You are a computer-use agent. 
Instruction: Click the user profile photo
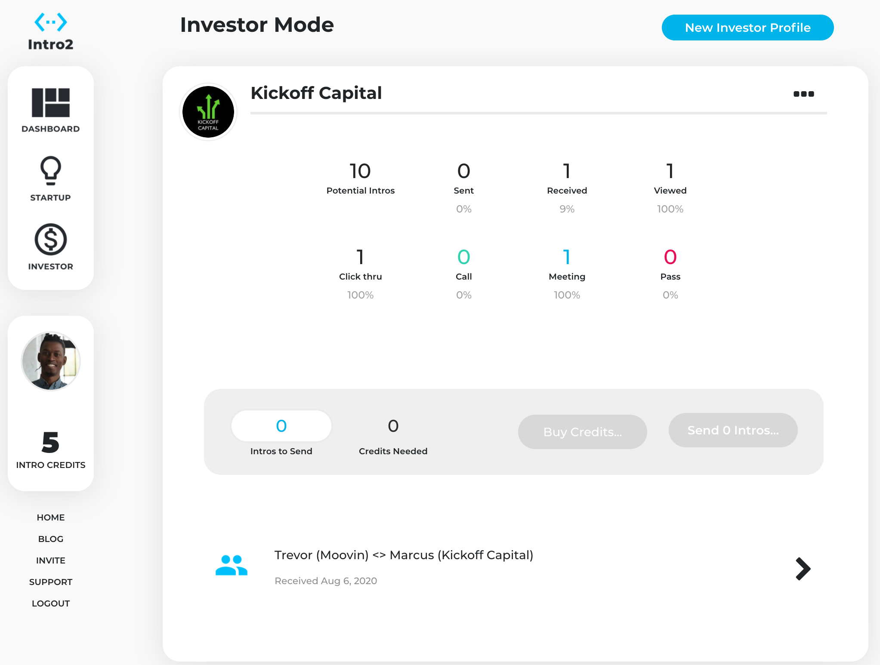pos(51,361)
